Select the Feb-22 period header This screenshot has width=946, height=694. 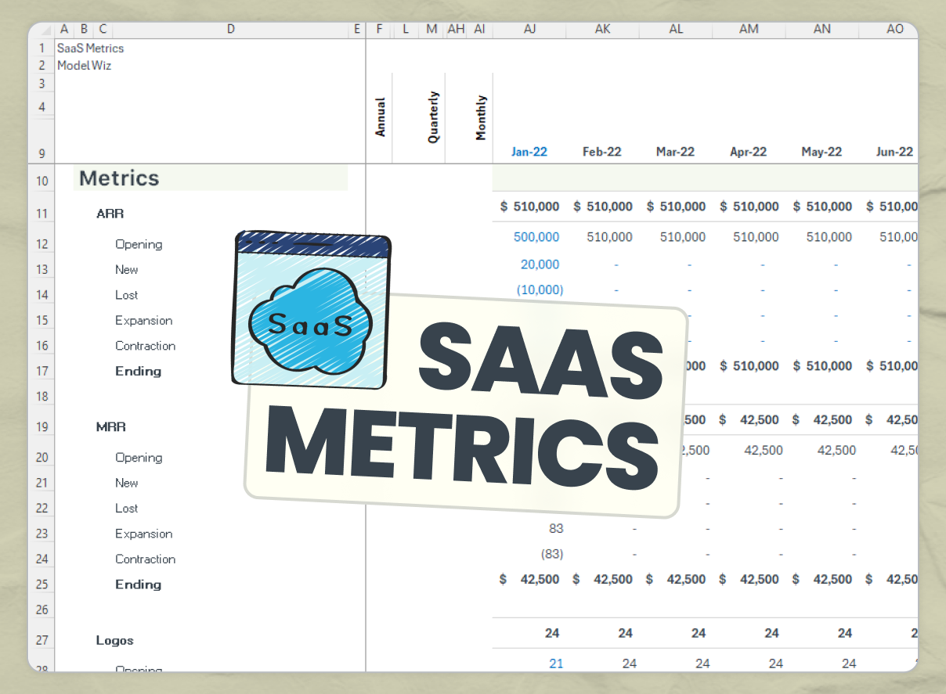tap(602, 151)
